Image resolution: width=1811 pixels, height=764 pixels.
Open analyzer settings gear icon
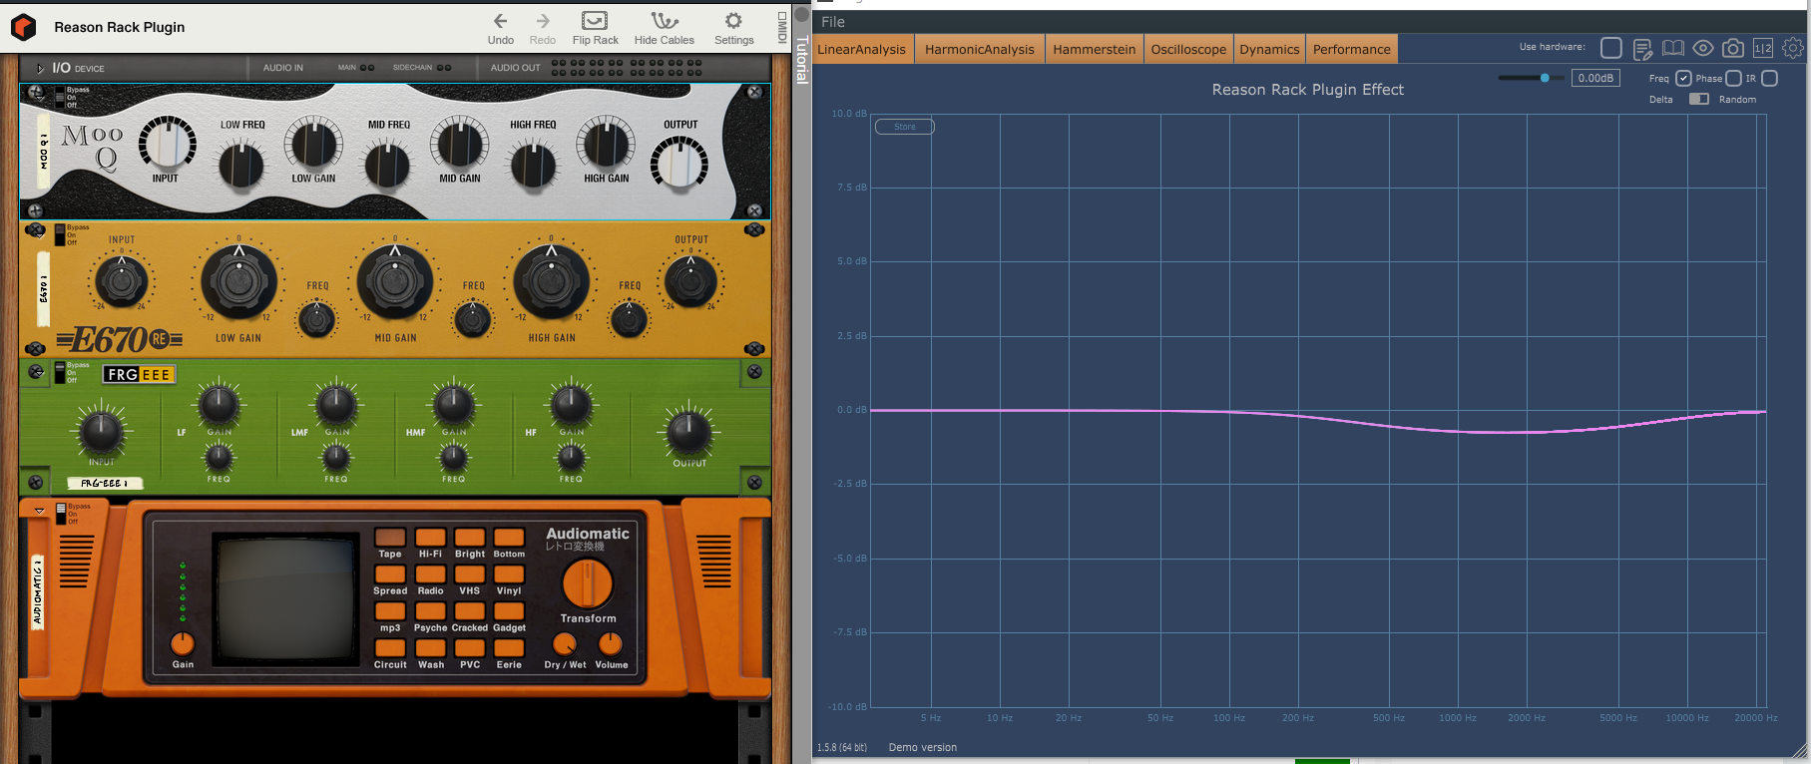[x=1793, y=48]
